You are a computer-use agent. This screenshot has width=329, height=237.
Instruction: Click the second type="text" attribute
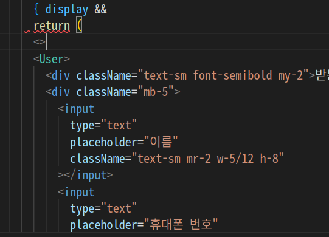point(103,208)
